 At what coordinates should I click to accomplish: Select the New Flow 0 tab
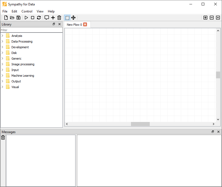pos(74,24)
